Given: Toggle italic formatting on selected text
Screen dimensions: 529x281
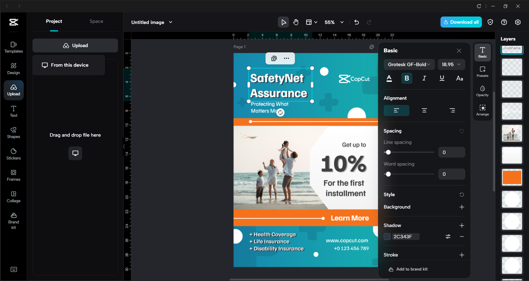Looking at the screenshot, I should pyautogui.click(x=424, y=78).
